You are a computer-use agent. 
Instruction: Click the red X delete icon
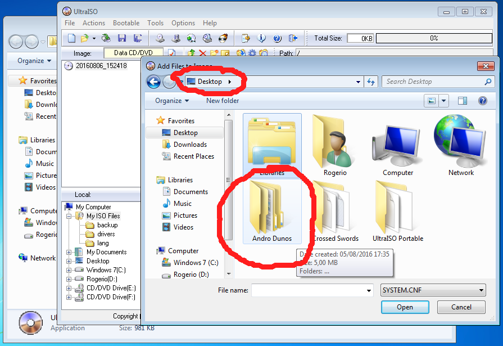pyautogui.click(x=202, y=53)
